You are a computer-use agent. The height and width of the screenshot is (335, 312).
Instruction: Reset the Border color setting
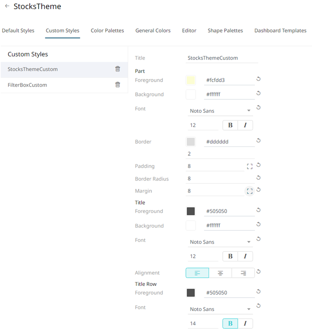[258, 140]
